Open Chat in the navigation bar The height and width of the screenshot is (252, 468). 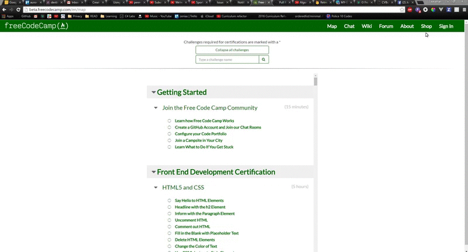tap(349, 26)
